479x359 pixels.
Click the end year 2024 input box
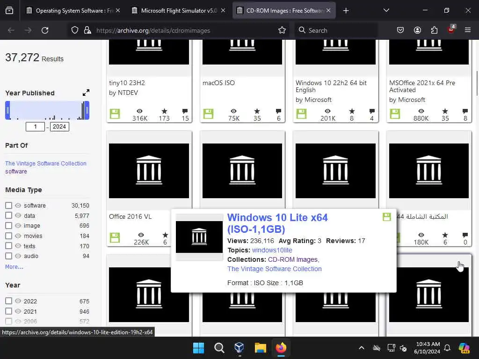[59, 127]
